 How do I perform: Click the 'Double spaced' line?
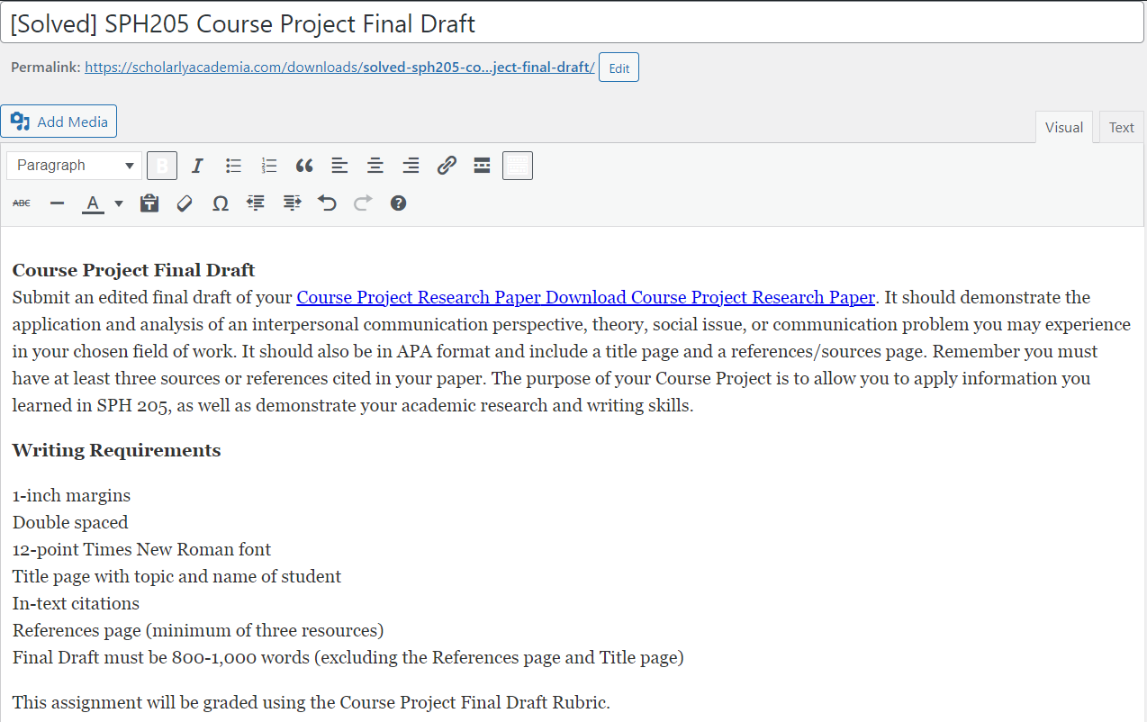[x=70, y=522]
